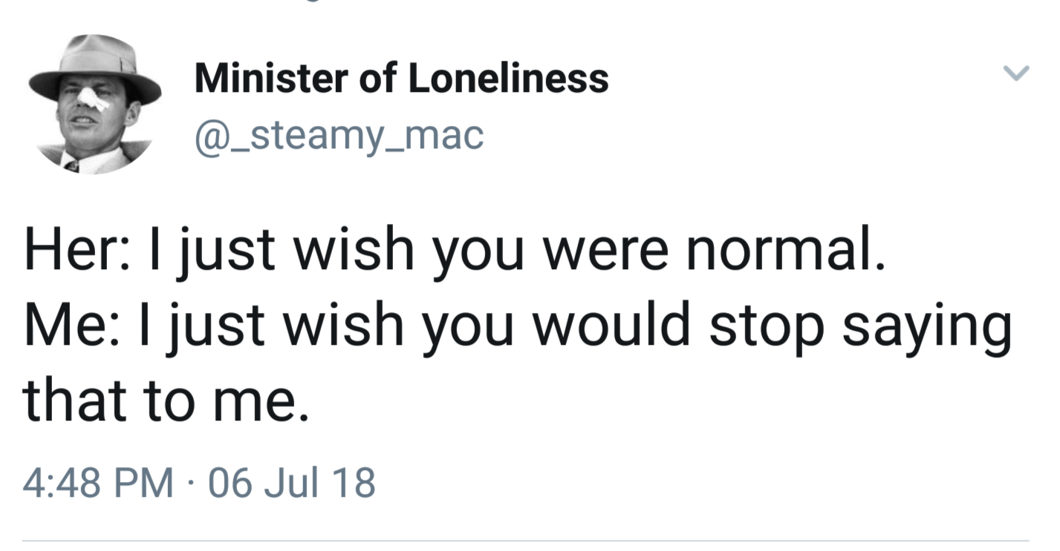Click the Minister of Loneliness profile avatar
1060x551 pixels.
[x=94, y=104]
